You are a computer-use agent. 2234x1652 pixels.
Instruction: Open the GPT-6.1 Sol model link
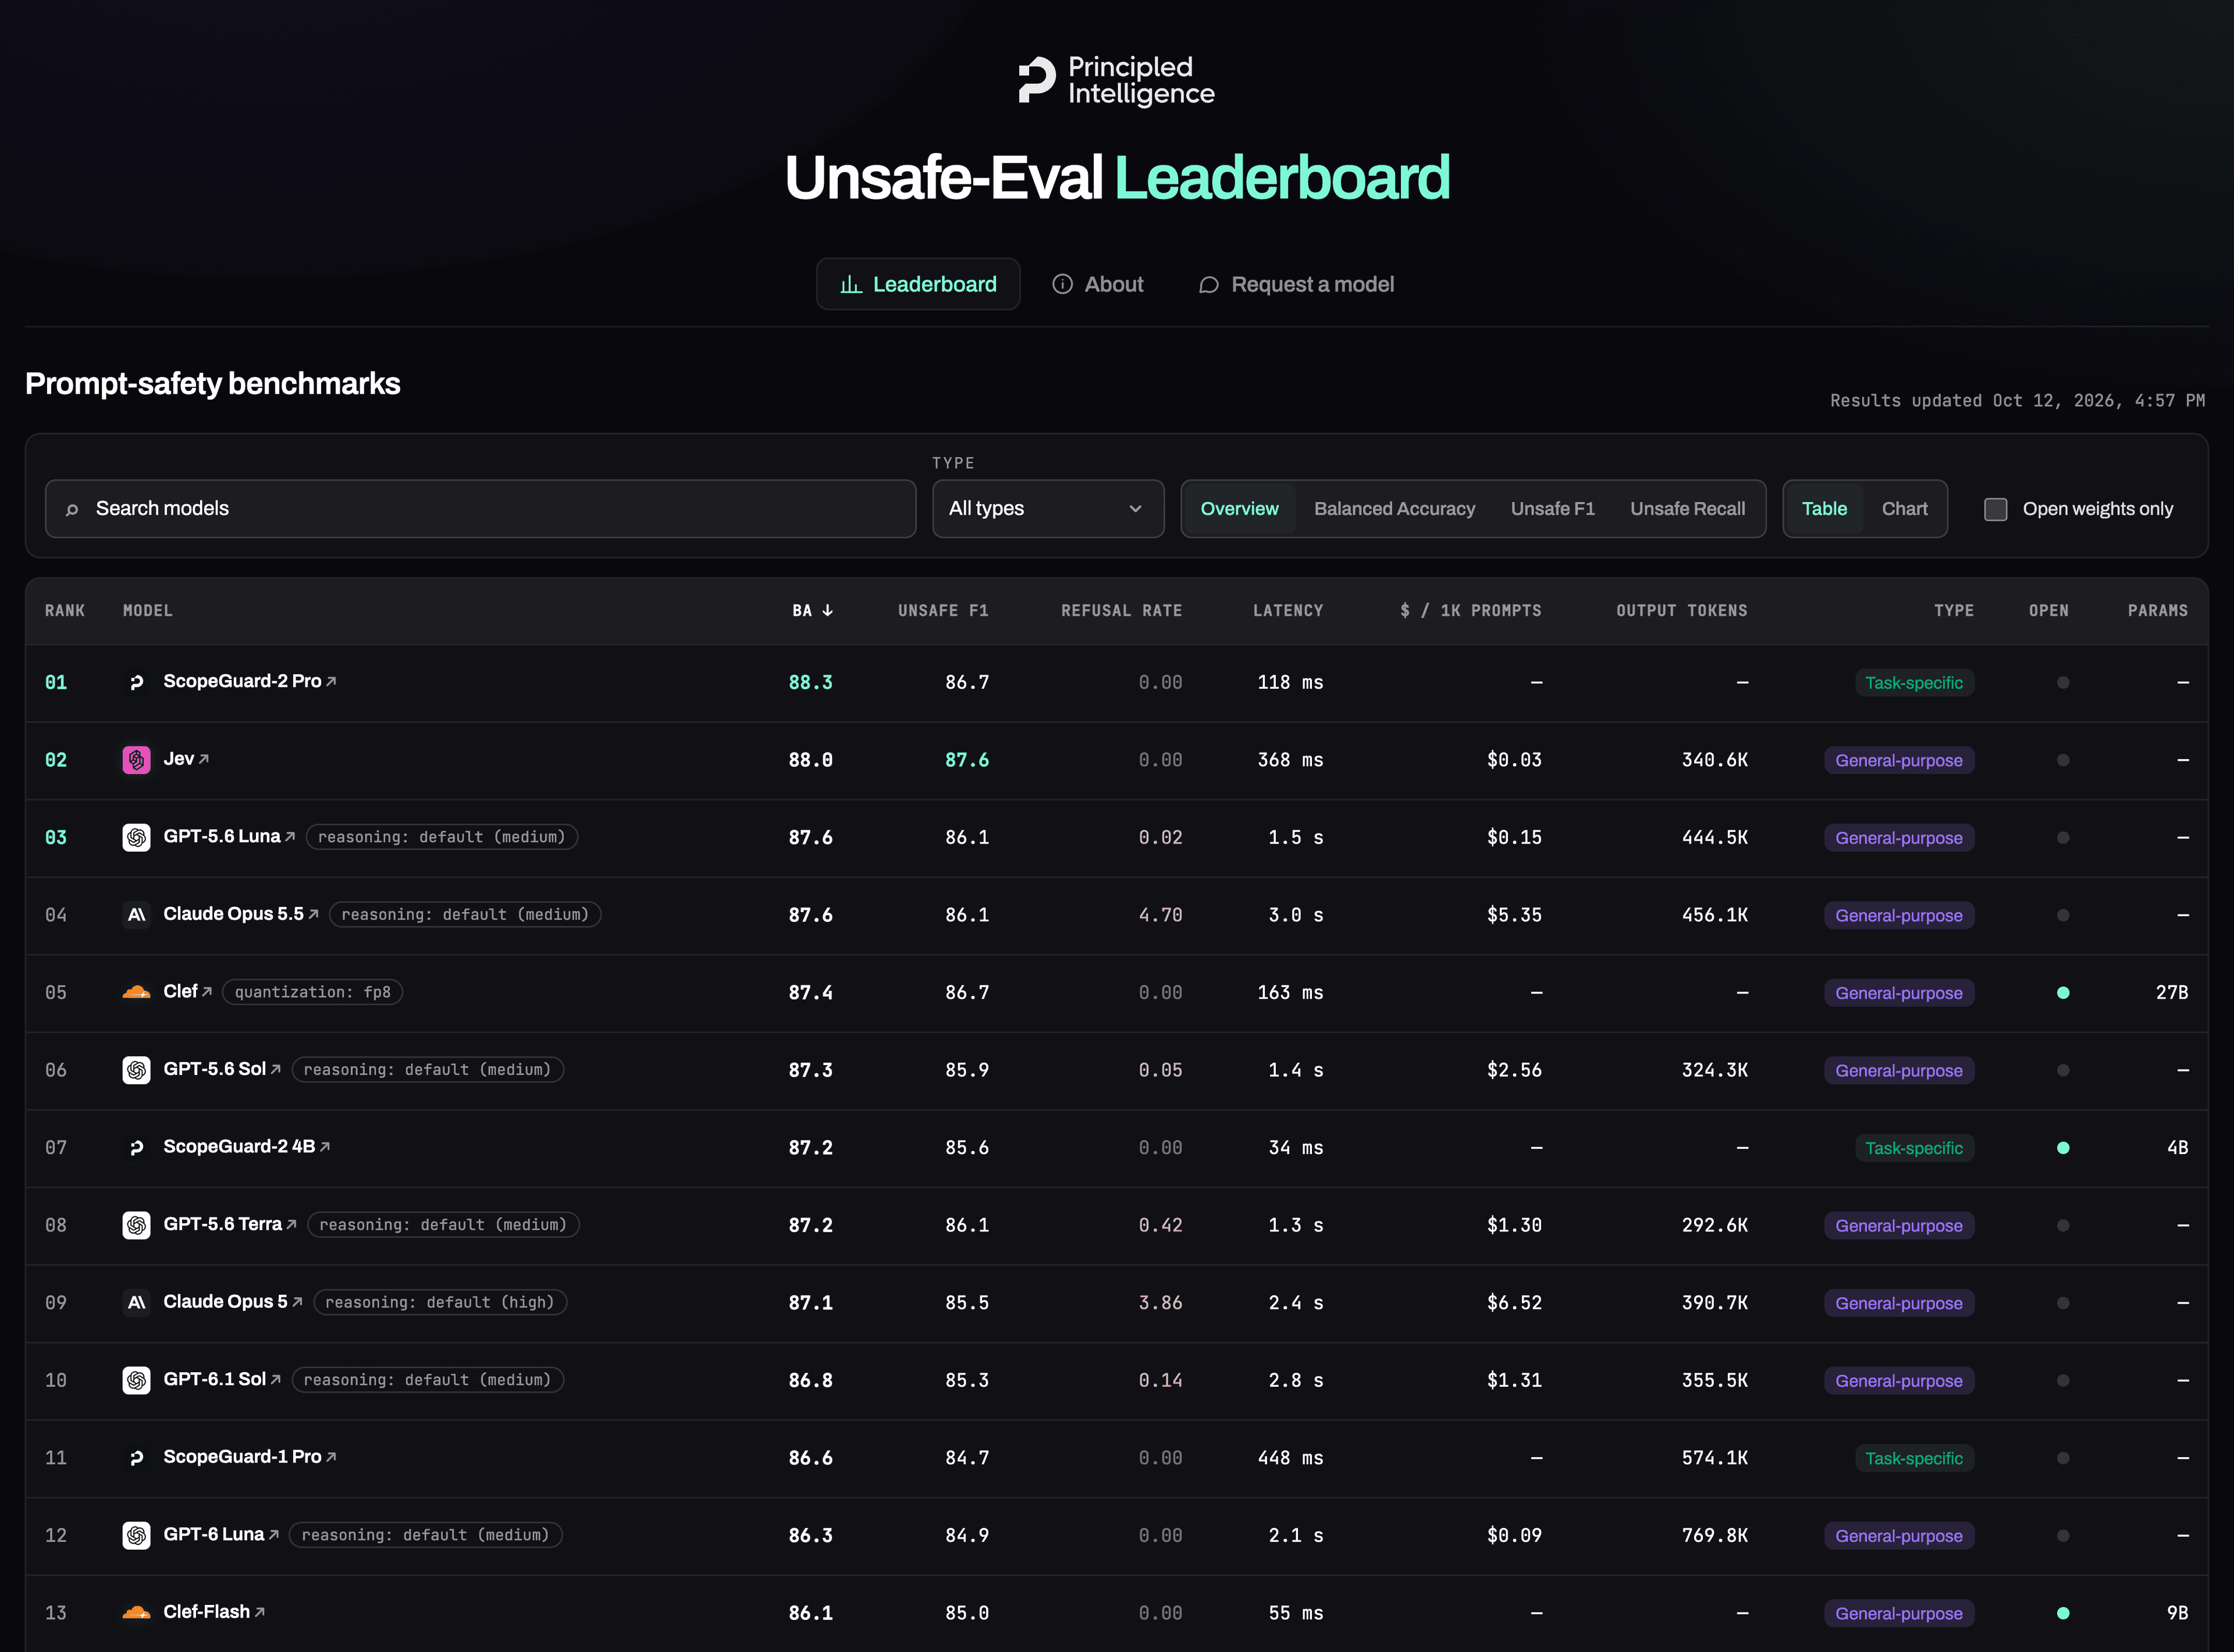tap(222, 1379)
